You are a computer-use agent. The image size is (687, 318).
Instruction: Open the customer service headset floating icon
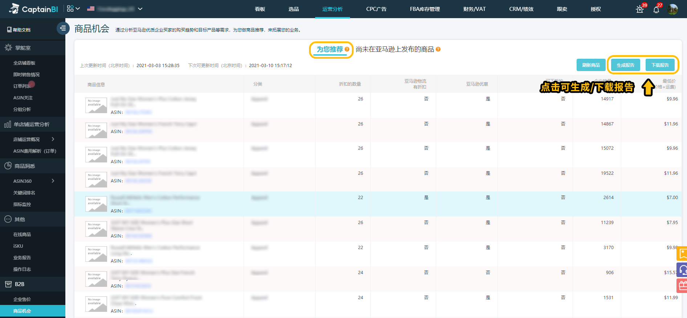tap(682, 270)
